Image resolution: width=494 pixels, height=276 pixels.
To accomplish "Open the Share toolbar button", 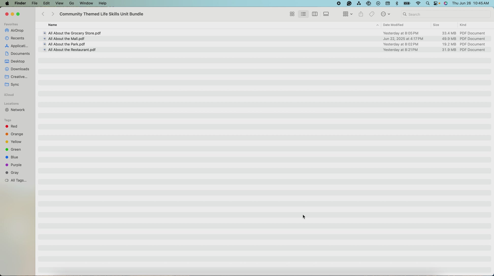I will [x=361, y=14].
